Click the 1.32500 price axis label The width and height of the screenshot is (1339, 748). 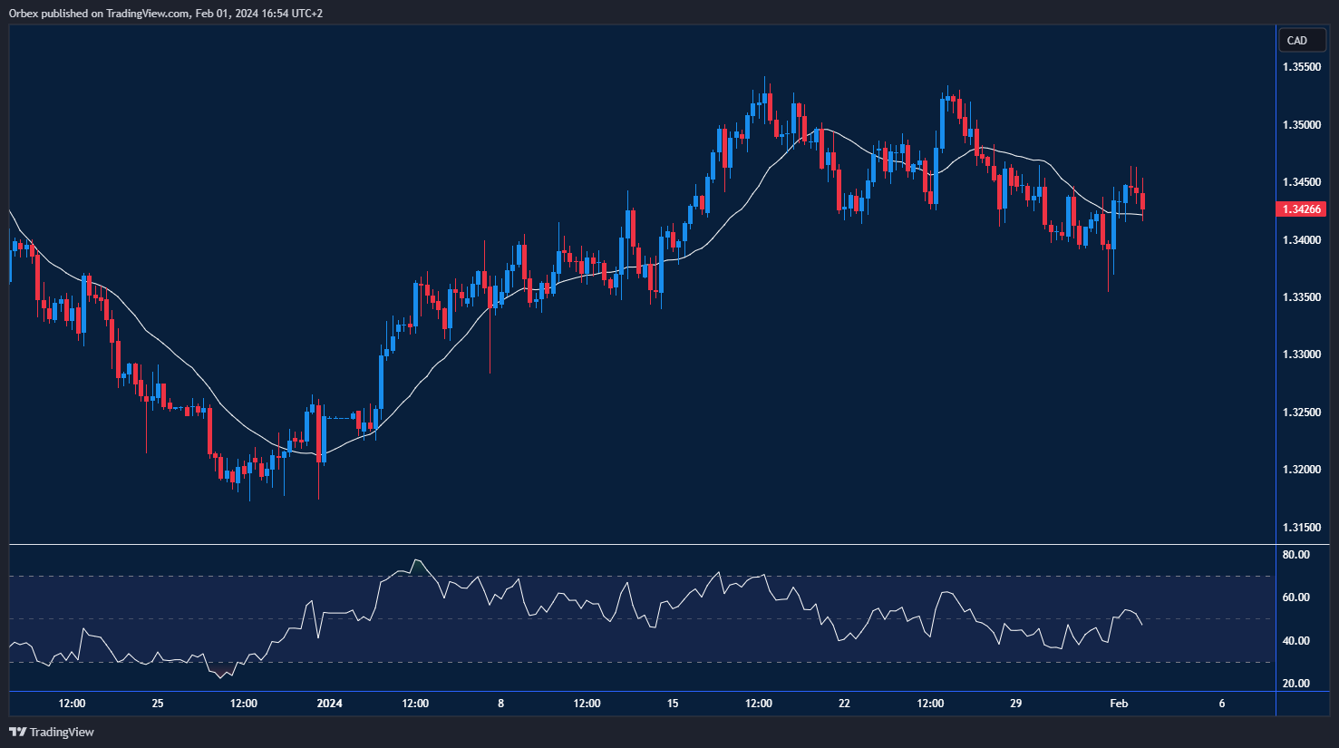(1301, 413)
